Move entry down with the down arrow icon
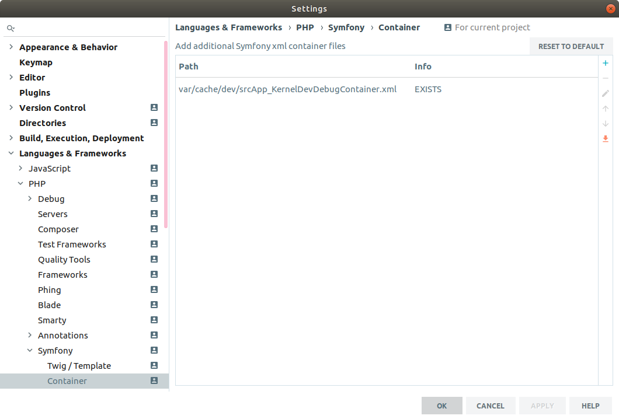The height and width of the screenshot is (419, 619). coord(605,124)
